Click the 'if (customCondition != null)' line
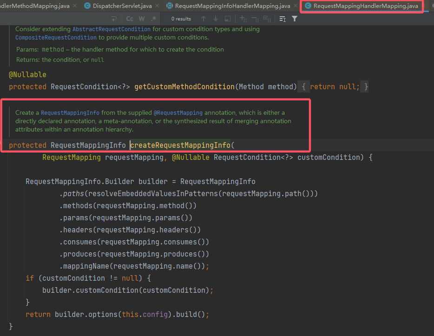Viewport: 434px width, 336px height. pos(88,278)
